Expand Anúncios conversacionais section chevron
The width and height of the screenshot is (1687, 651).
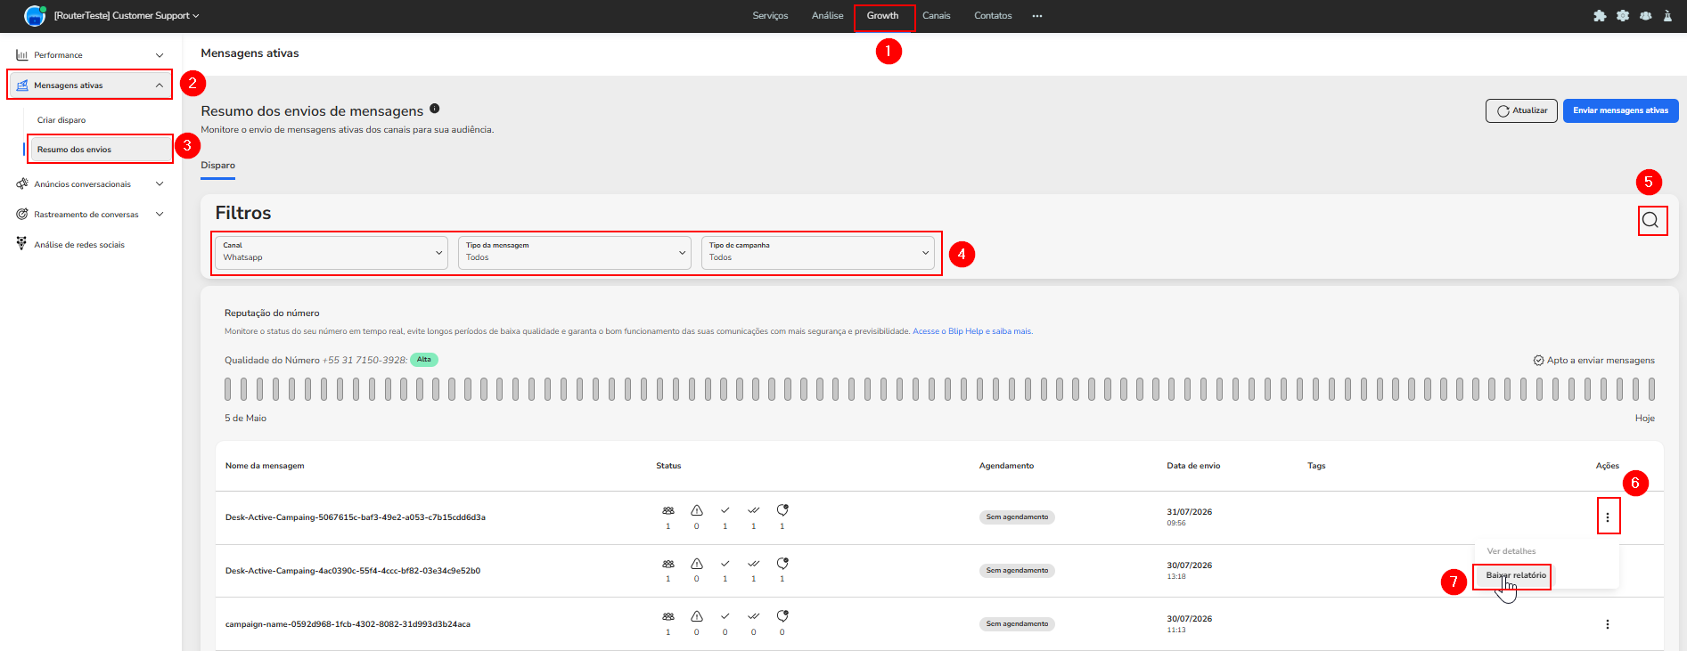click(x=160, y=184)
